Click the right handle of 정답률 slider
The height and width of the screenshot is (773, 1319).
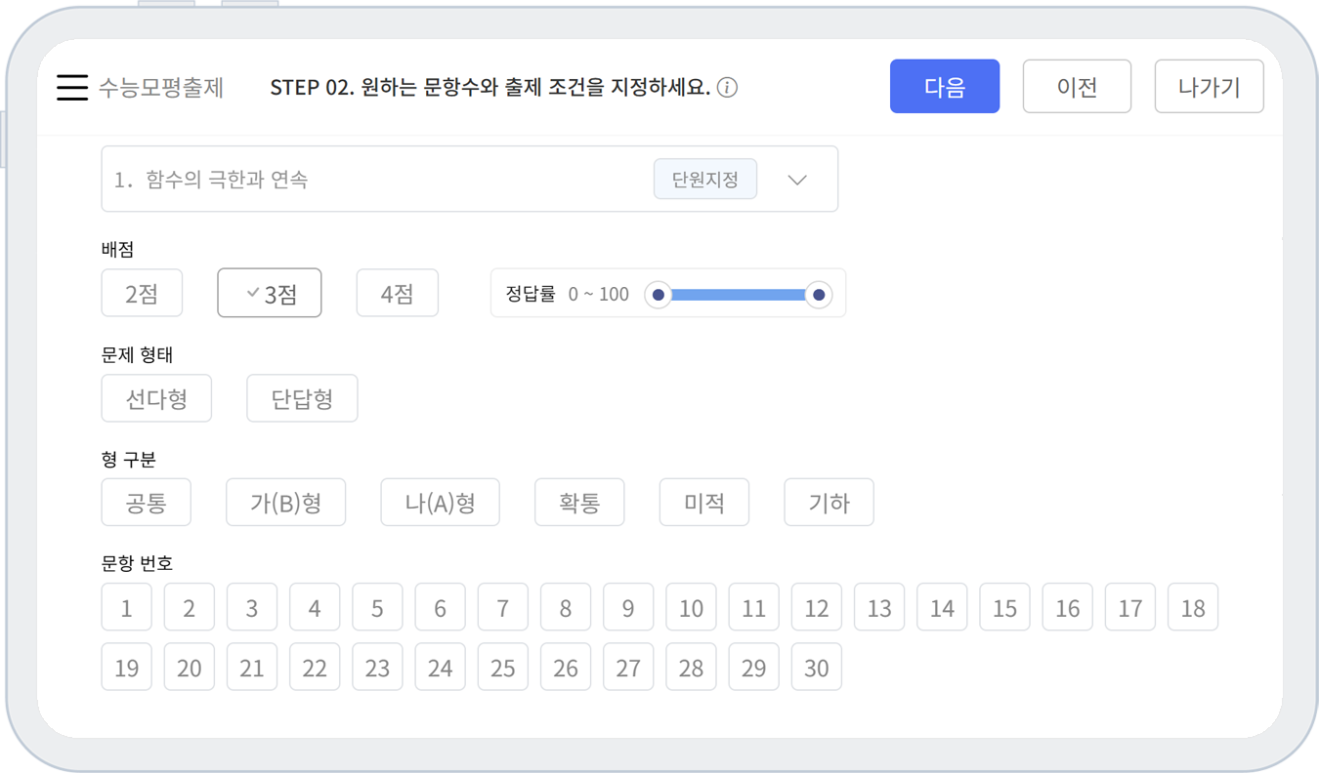pyautogui.click(x=819, y=295)
